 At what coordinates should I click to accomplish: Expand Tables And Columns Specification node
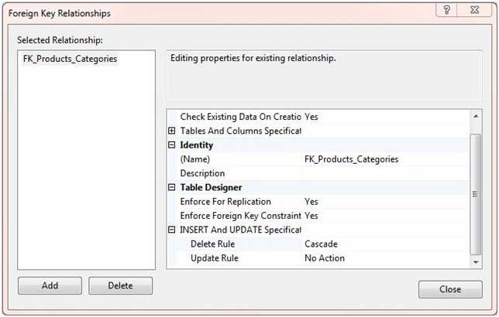pos(172,131)
